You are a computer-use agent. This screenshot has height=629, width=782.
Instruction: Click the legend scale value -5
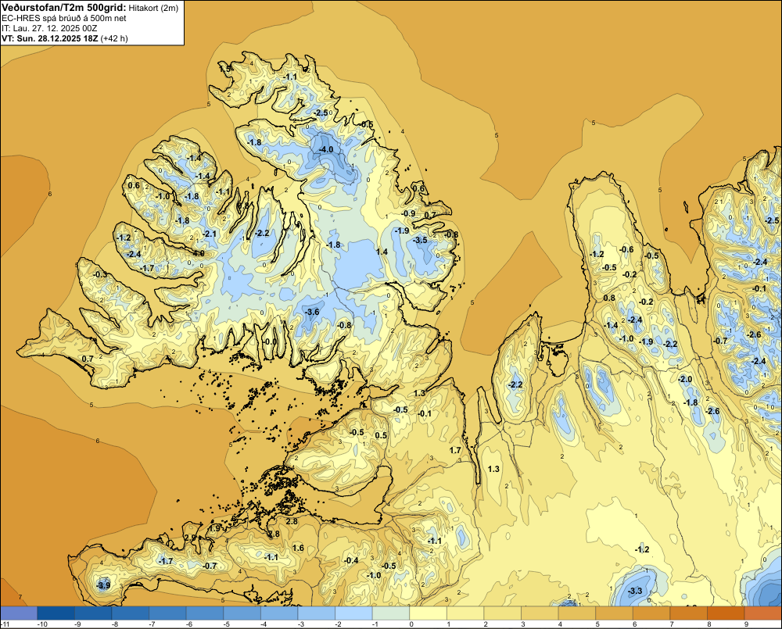click(x=226, y=624)
